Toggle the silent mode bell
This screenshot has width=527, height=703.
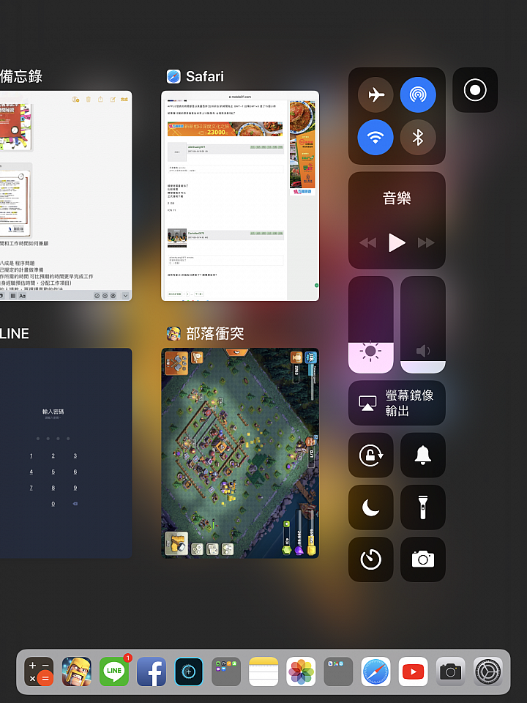422,455
